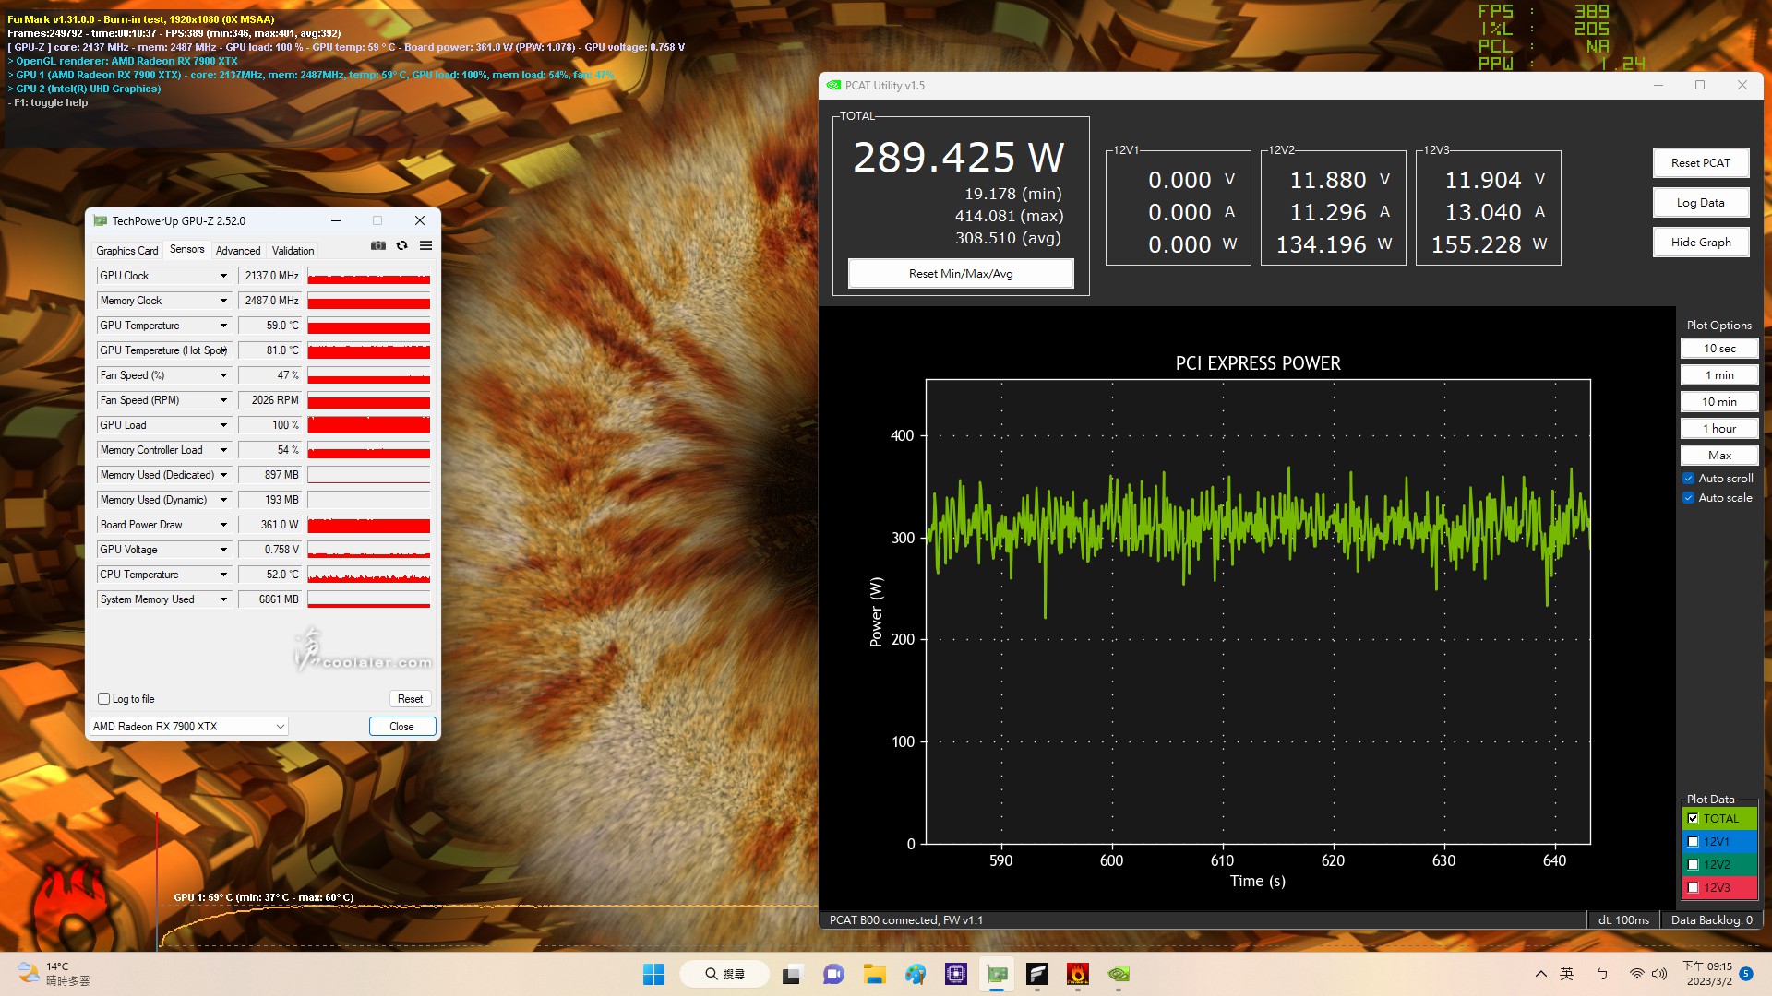Expand the Board Power Draw dropdown
The height and width of the screenshot is (996, 1772).
point(222,525)
